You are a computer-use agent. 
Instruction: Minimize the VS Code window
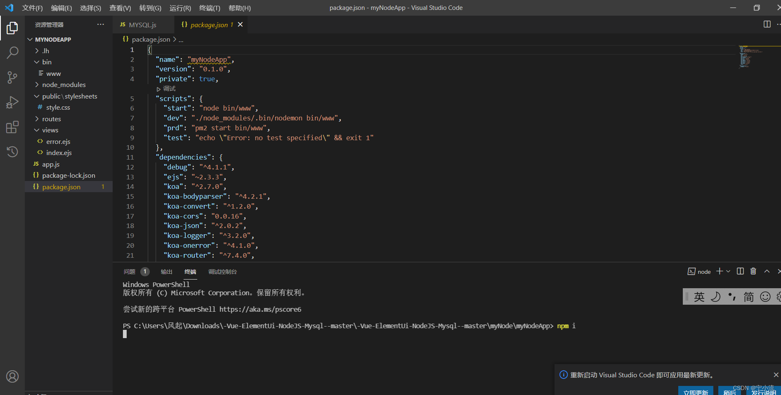tap(733, 8)
